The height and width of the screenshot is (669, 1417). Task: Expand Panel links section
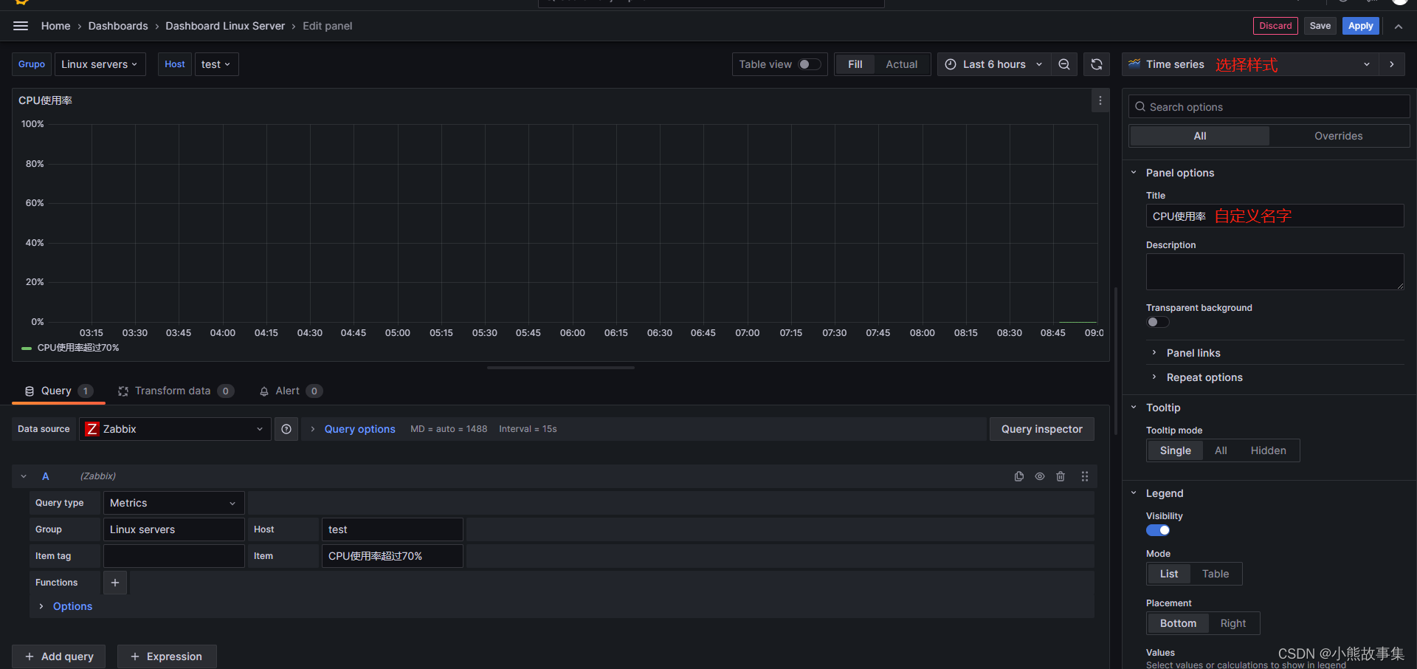[x=1193, y=353]
